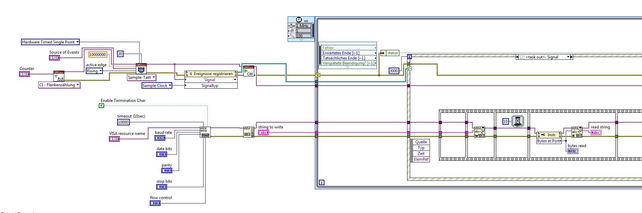Go to previous event case arrow
642x213 pixels.
(x=517, y=57)
